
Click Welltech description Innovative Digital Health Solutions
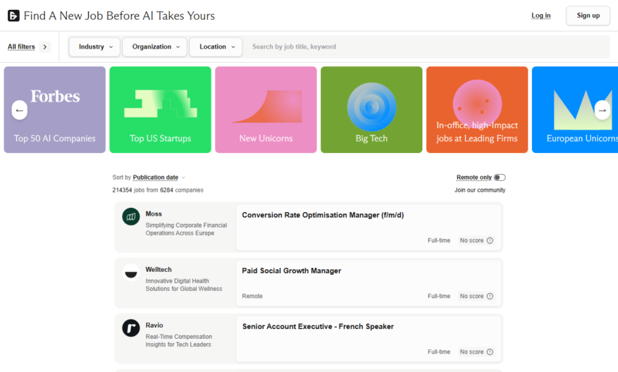(x=184, y=285)
